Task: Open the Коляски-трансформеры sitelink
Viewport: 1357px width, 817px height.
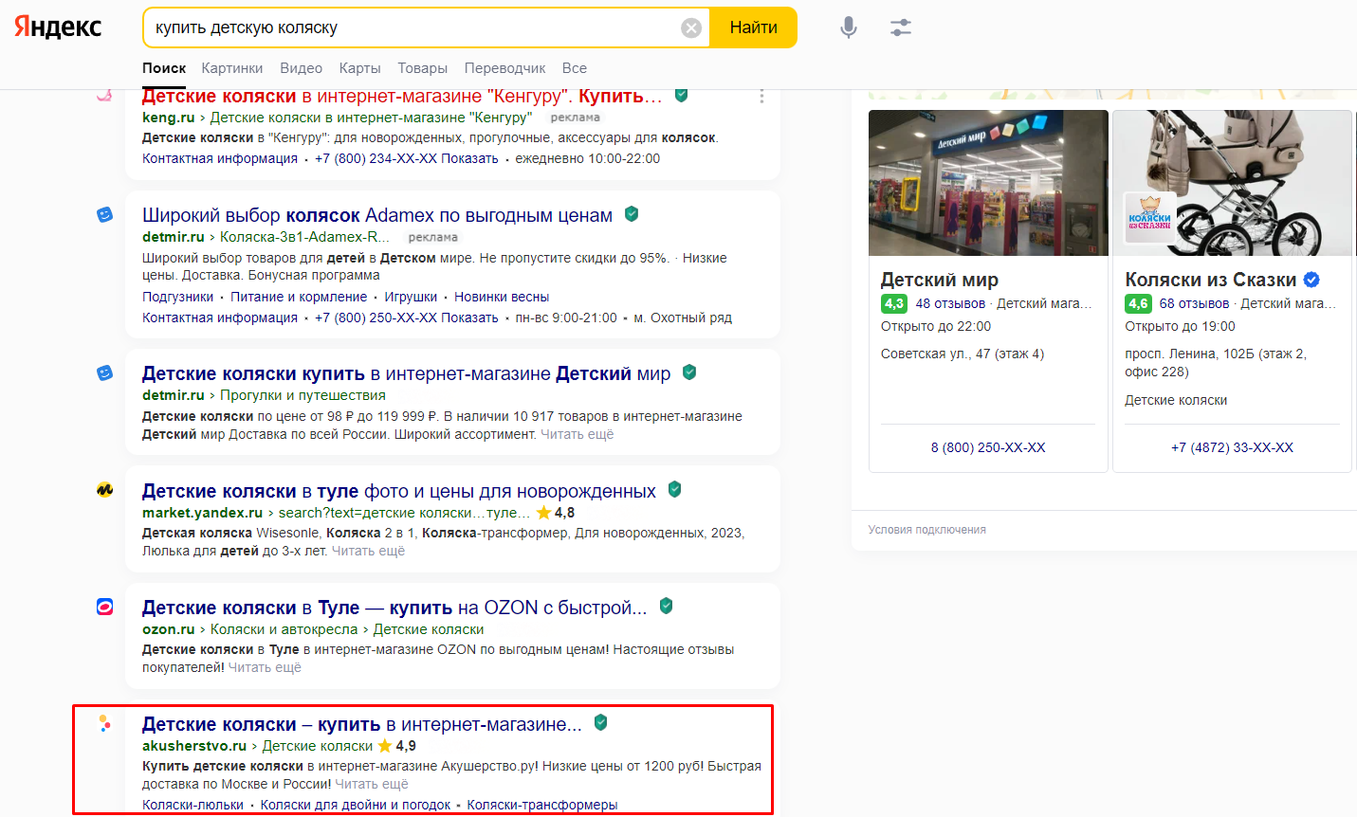Action: (x=542, y=805)
